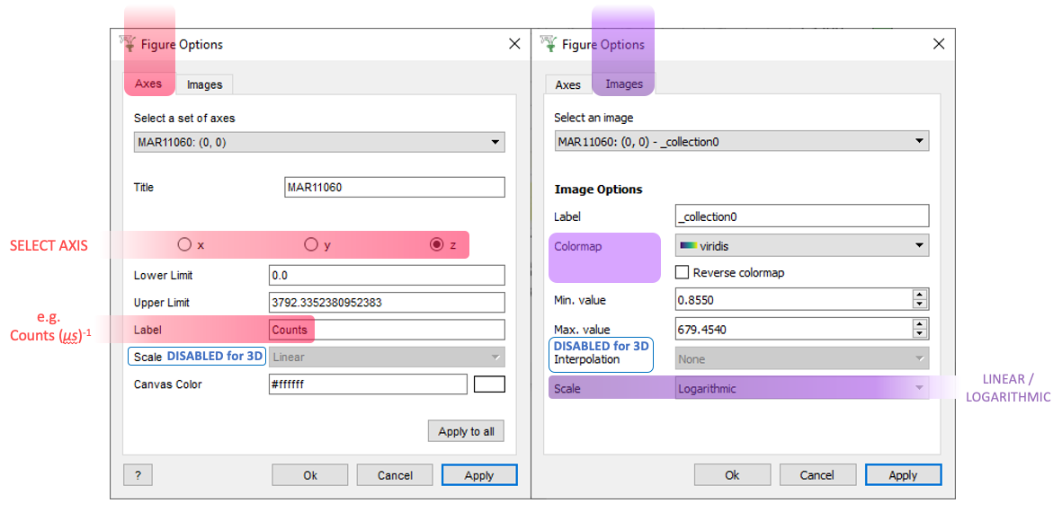Enable the Reverse colormap checkbox
Screen dimensions: 1062x512
[x=683, y=272]
